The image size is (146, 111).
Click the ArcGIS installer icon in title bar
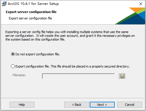4,4
